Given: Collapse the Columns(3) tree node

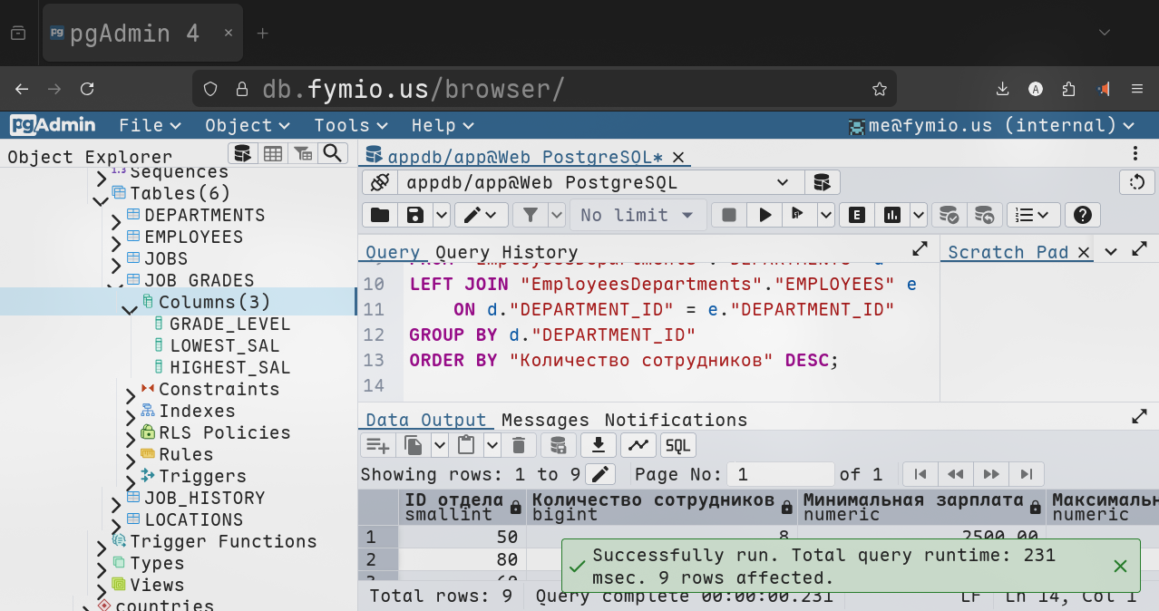Looking at the screenshot, I should (x=130, y=305).
